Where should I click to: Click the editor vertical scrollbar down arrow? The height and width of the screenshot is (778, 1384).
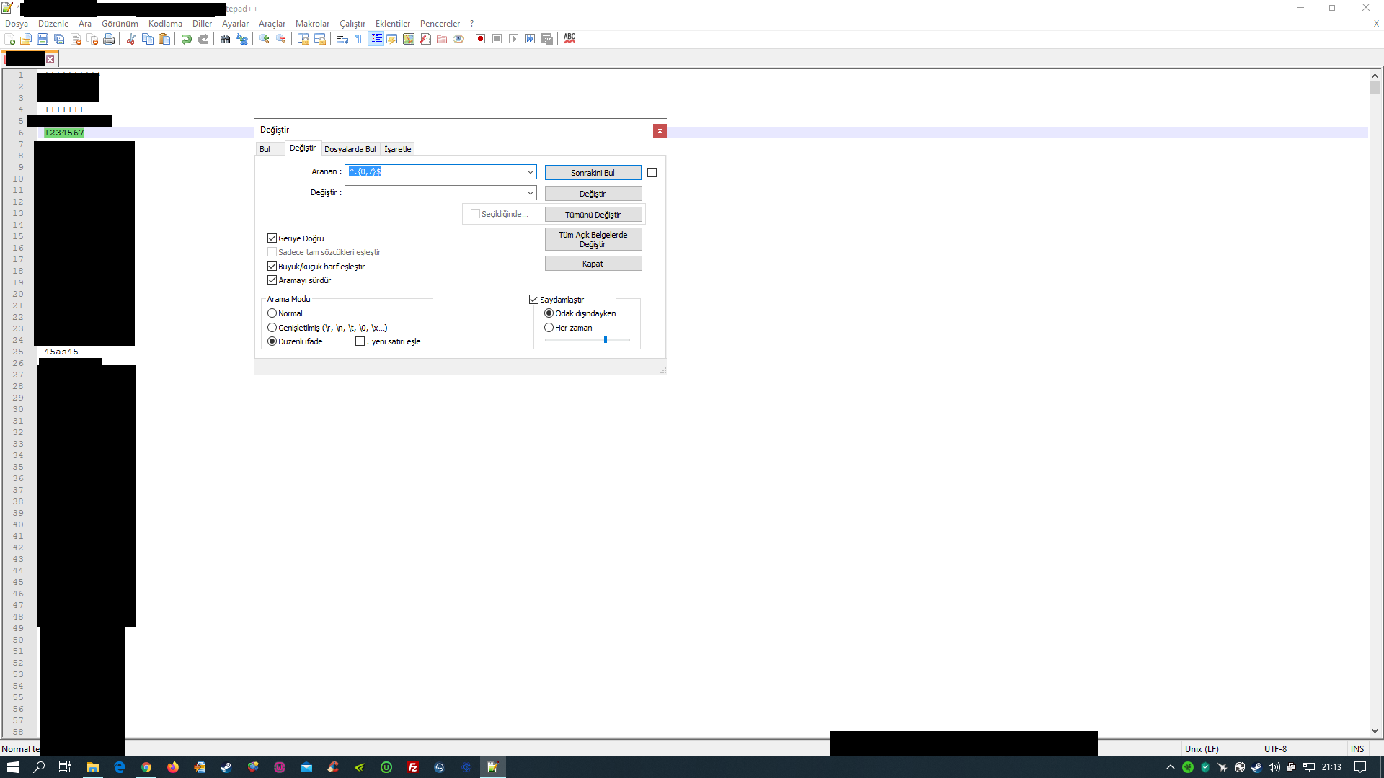pos(1375,731)
